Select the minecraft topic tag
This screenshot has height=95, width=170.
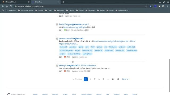coord(63,47)
